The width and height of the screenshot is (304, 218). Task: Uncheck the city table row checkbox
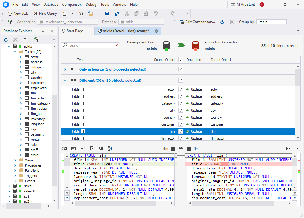coord(181,110)
